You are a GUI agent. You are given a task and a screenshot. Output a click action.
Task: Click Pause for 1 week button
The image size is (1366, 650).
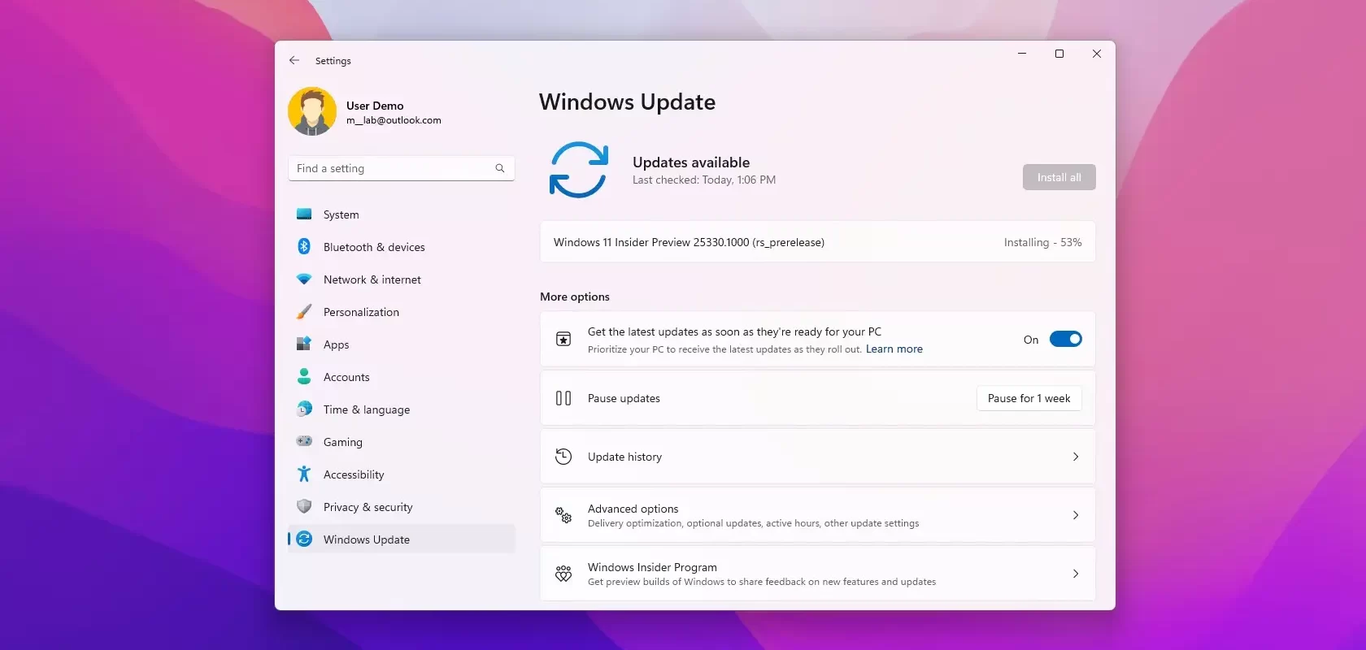coord(1029,398)
